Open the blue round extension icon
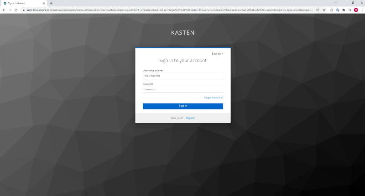 338,10
